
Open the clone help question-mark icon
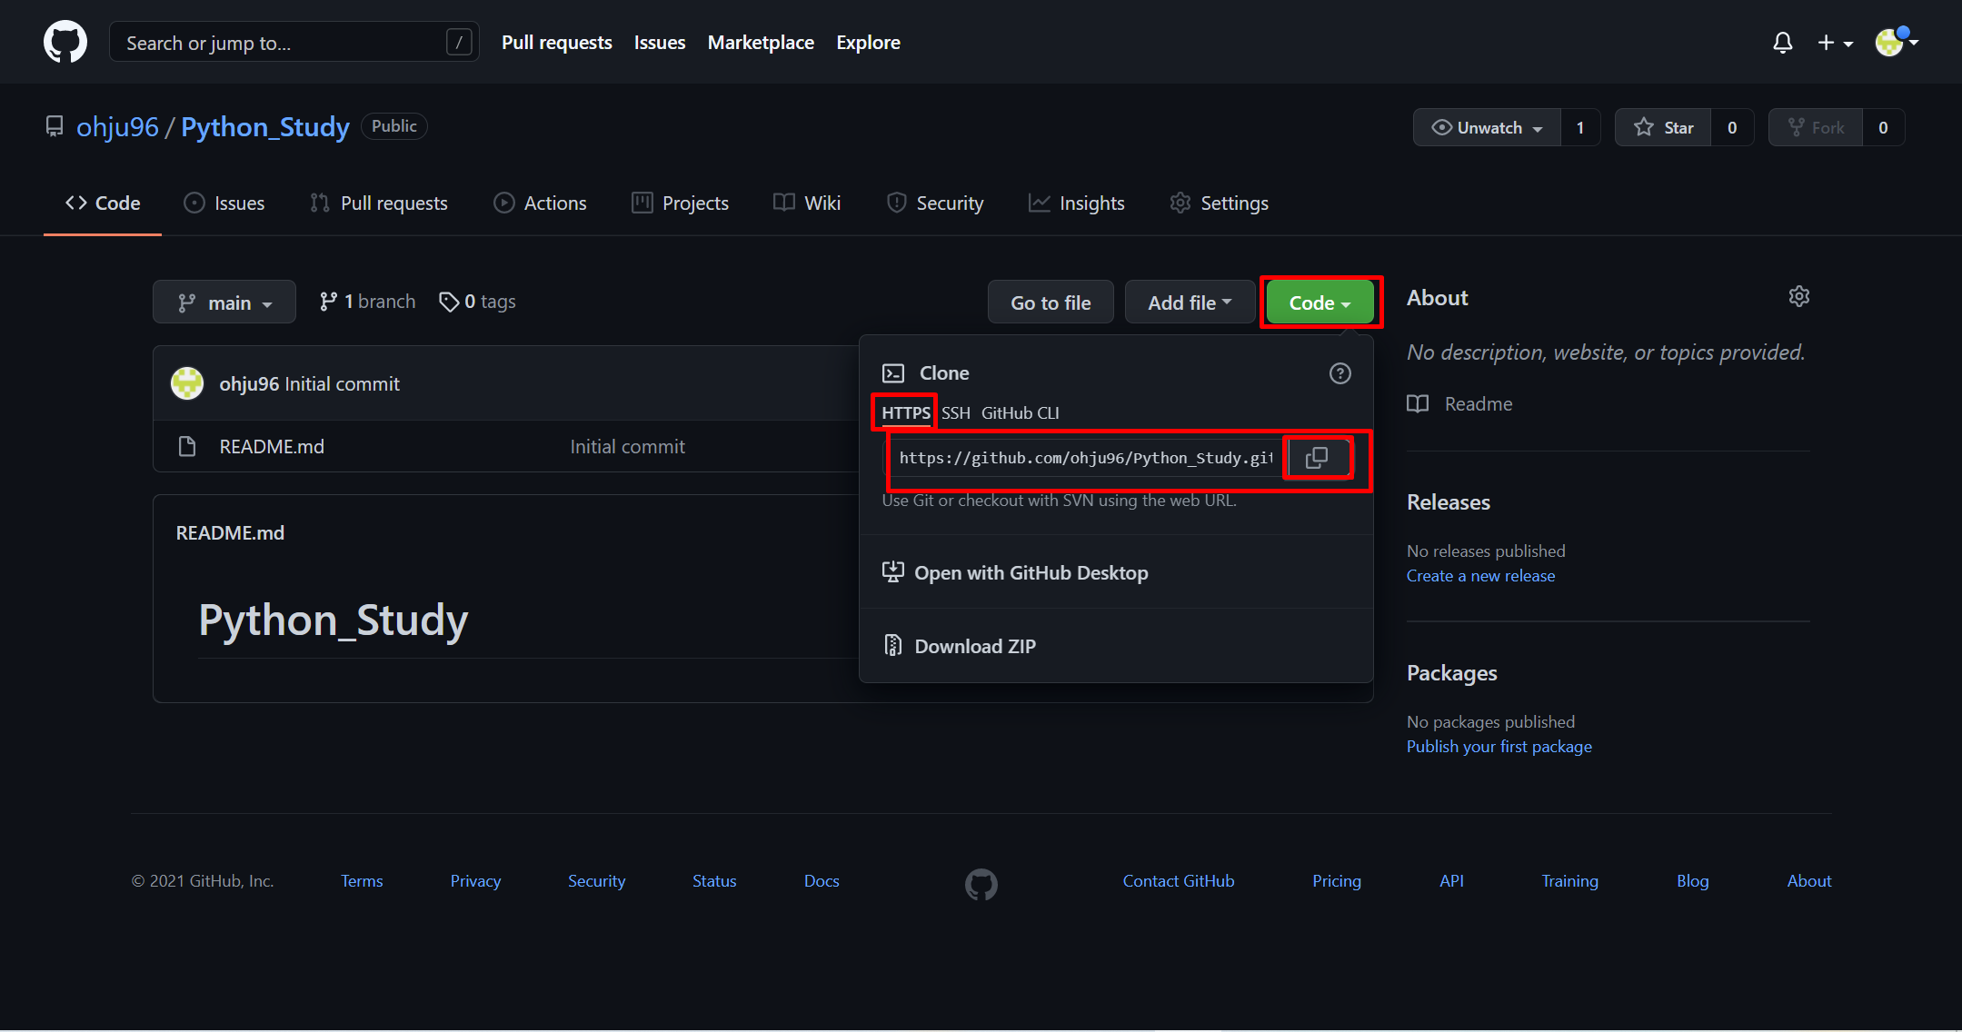click(x=1340, y=373)
